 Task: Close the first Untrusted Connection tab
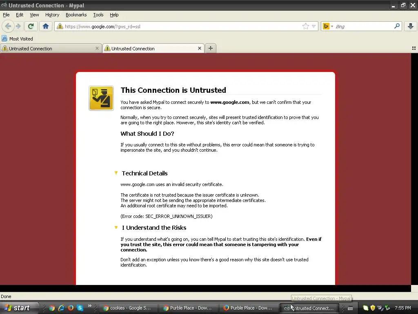[97, 48]
